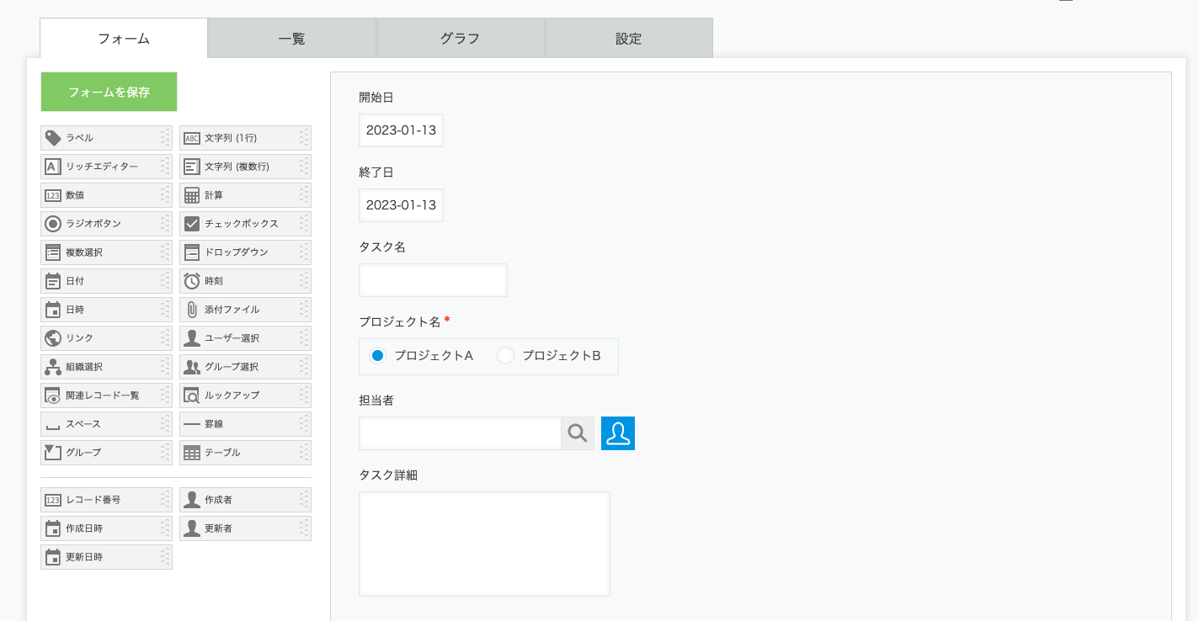Click the フォームを保存 button
The width and height of the screenshot is (1199, 621).
click(109, 92)
